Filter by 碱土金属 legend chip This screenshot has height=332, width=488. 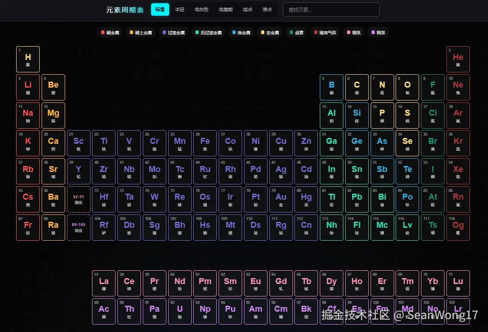point(140,33)
